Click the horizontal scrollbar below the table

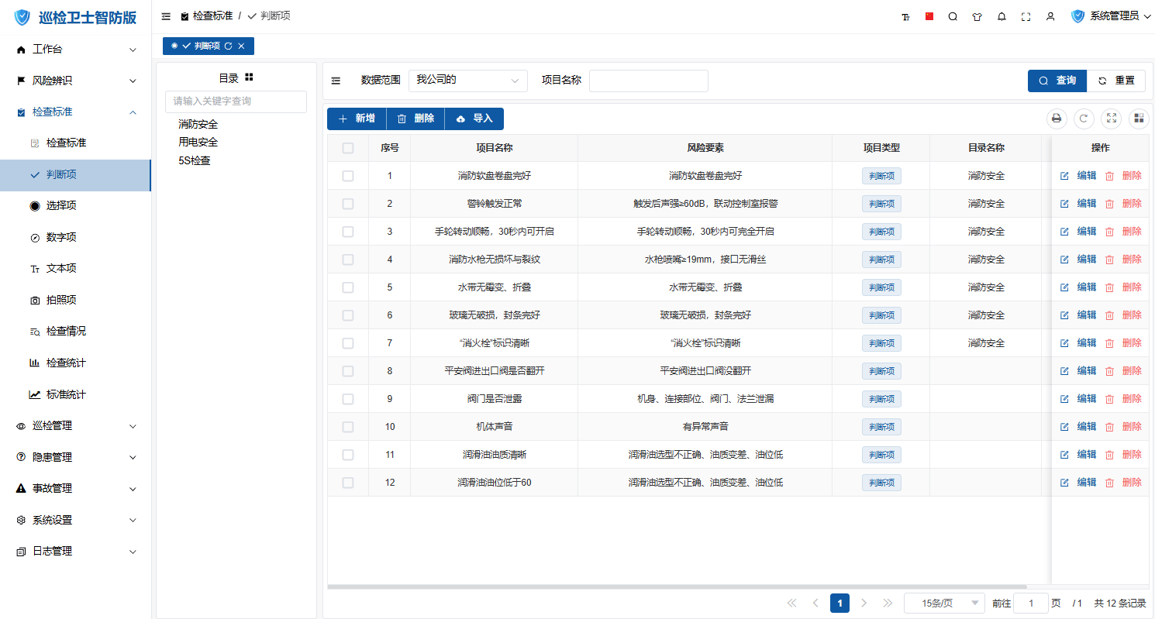pos(677,586)
